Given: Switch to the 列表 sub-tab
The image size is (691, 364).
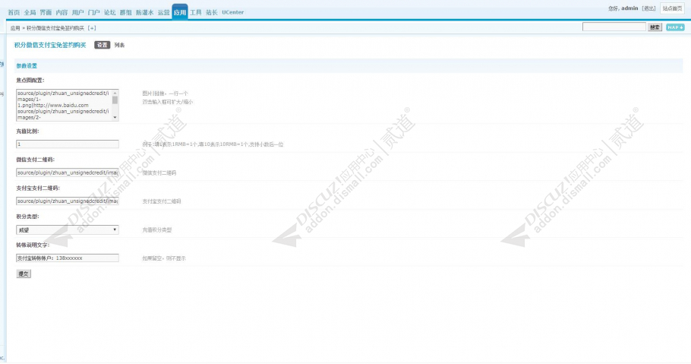Looking at the screenshot, I should (119, 45).
